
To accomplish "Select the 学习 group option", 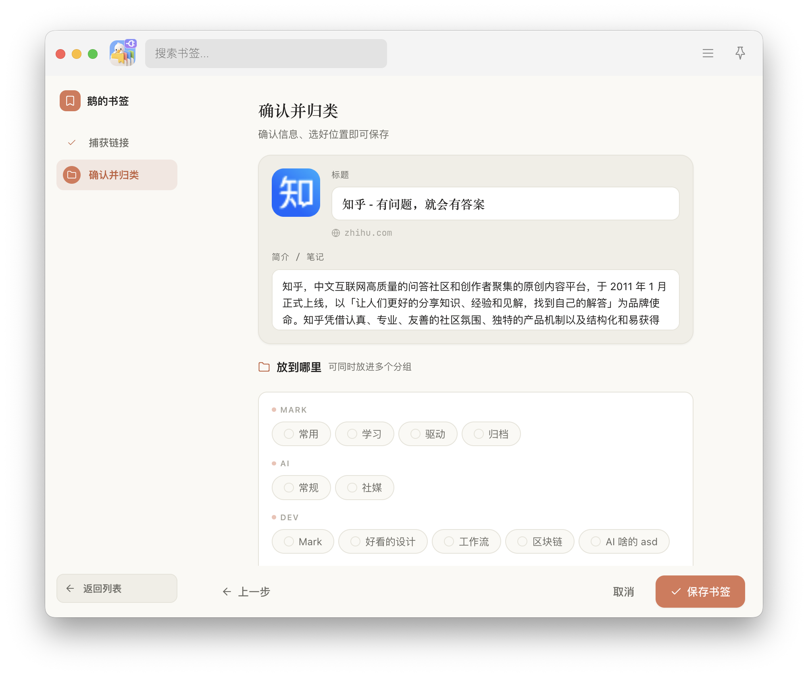I will click(364, 434).
